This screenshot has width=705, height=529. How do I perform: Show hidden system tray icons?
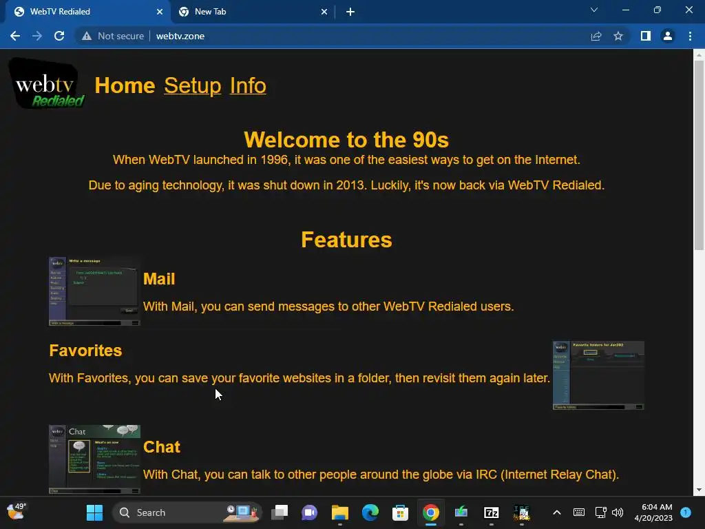click(556, 512)
